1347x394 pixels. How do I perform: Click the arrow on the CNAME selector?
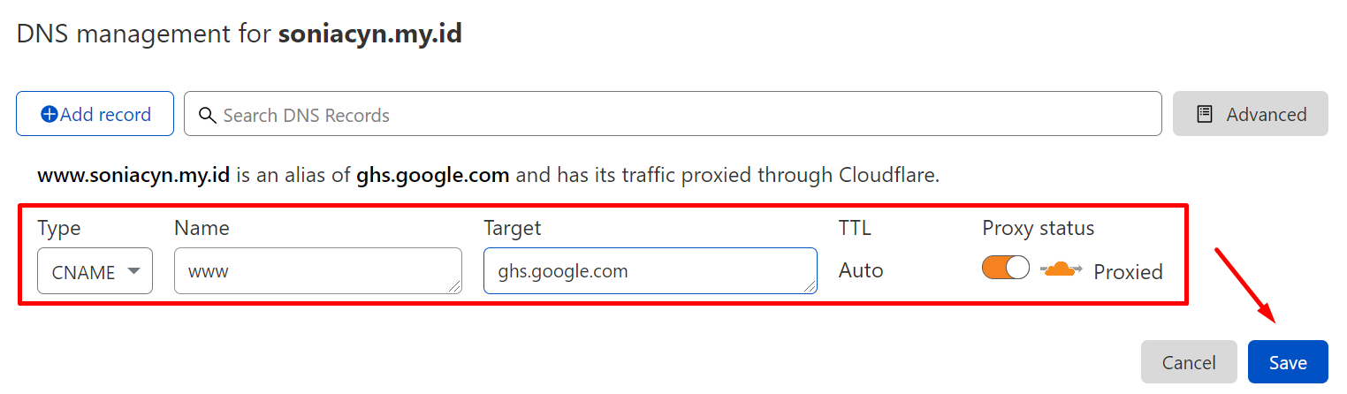[134, 271]
